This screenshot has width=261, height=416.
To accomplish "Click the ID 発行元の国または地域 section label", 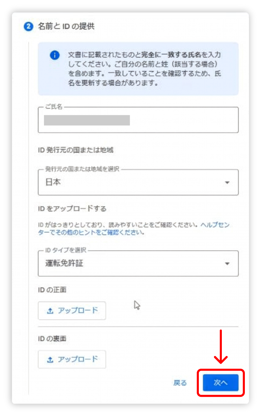I will coord(76,150).
